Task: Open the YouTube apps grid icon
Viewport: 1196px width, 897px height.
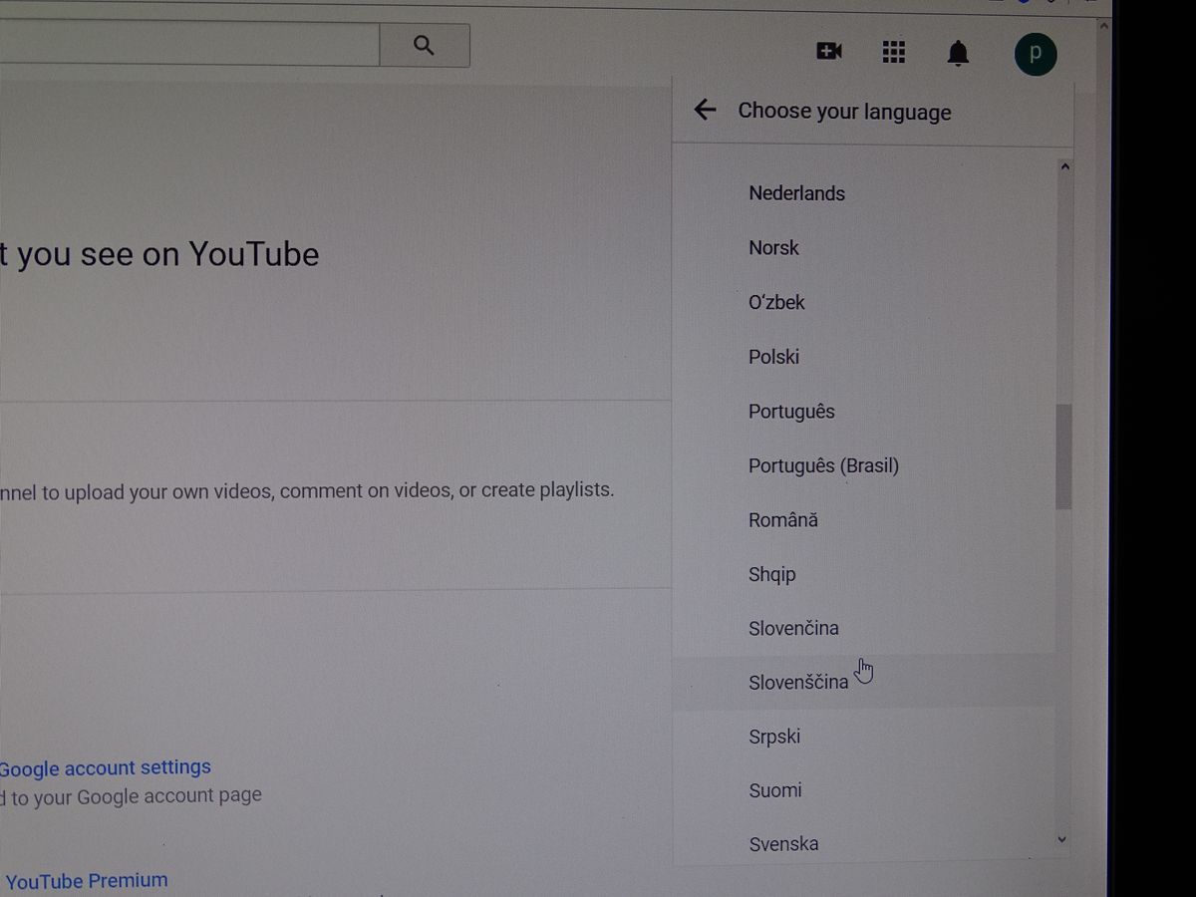Action: tap(894, 52)
